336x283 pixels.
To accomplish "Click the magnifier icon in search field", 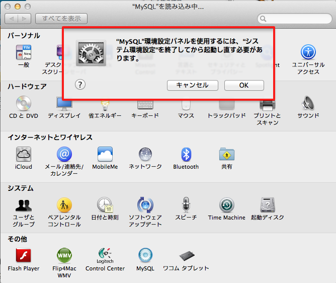I will tap(263, 19).
